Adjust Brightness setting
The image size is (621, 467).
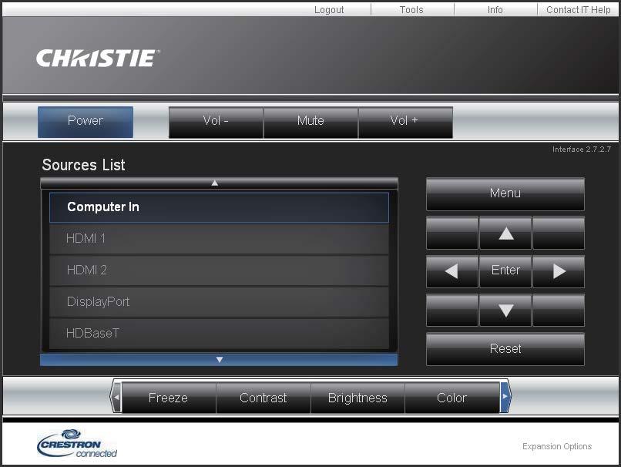(357, 398)
